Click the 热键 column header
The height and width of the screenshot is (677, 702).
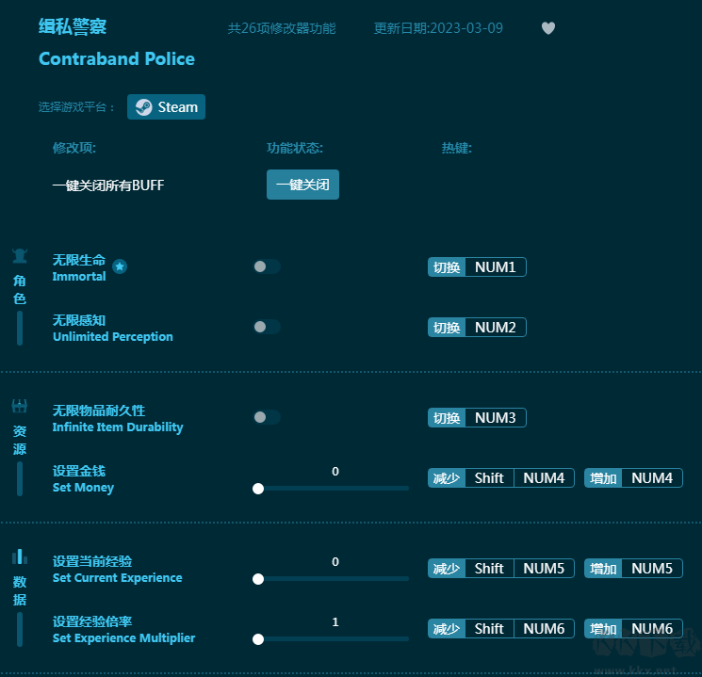point(457,148)
